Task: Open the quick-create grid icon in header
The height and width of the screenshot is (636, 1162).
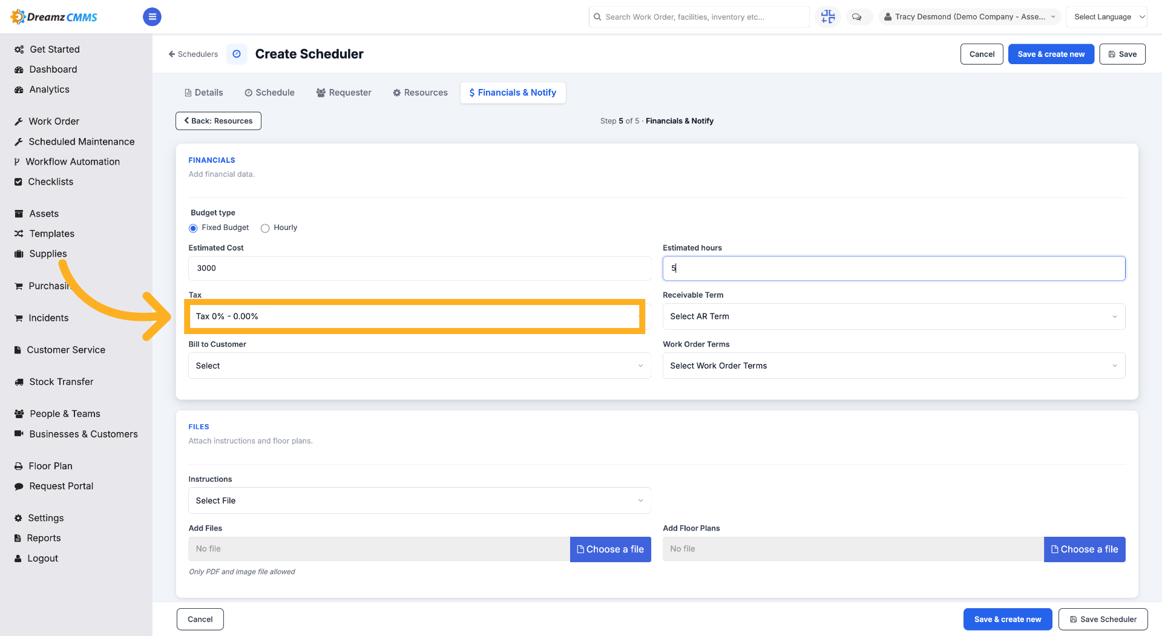Action: (x=827, y=17)
